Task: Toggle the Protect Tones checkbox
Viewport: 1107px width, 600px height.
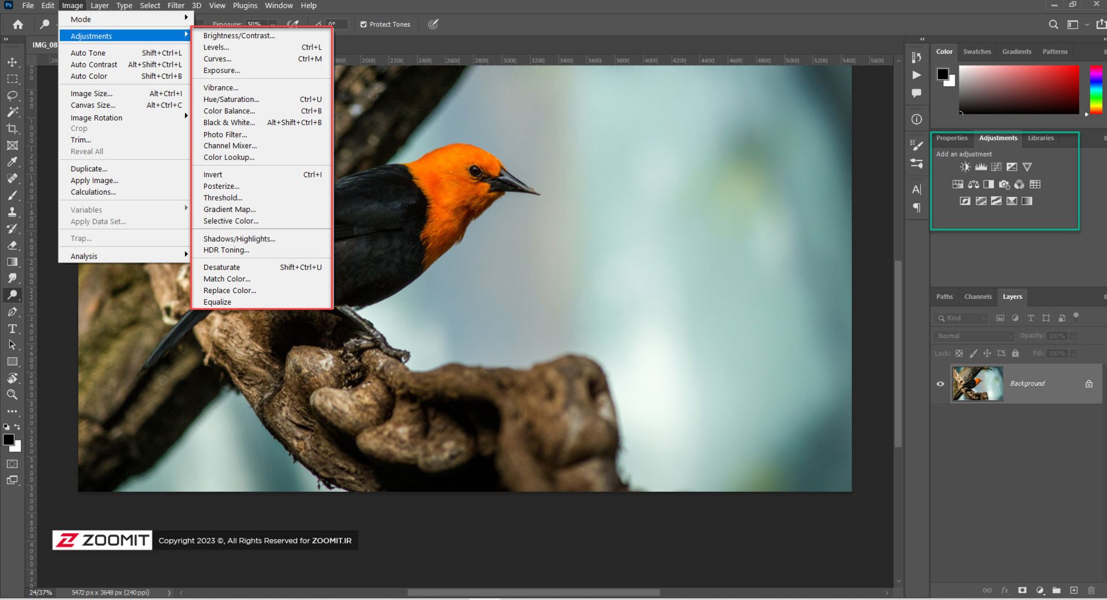Action: (363, 24)
